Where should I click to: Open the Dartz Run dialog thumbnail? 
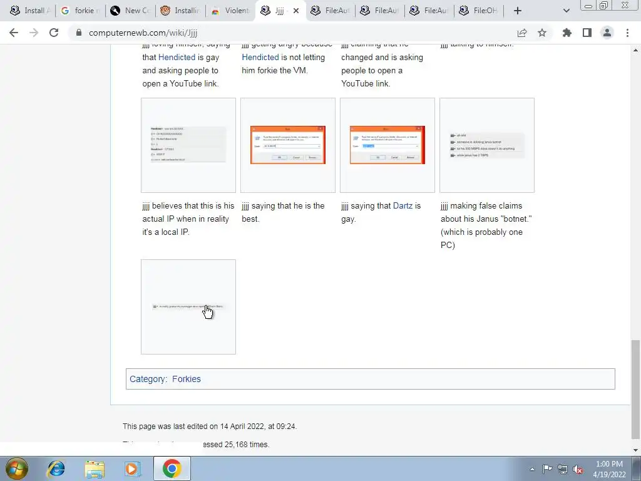click(x=387, y=145)
